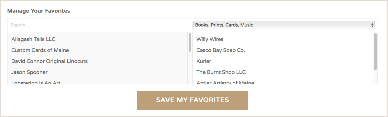
Task: Click the left list scrollbar track below thumb
Action: [x=190, y=68]
